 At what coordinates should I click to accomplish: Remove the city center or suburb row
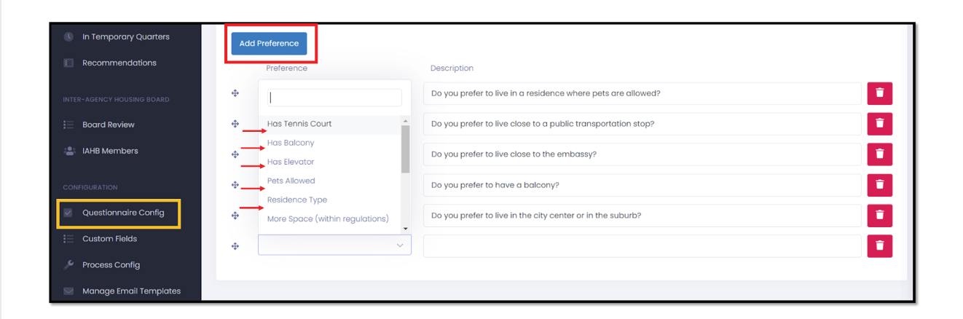tap(879, 216)
